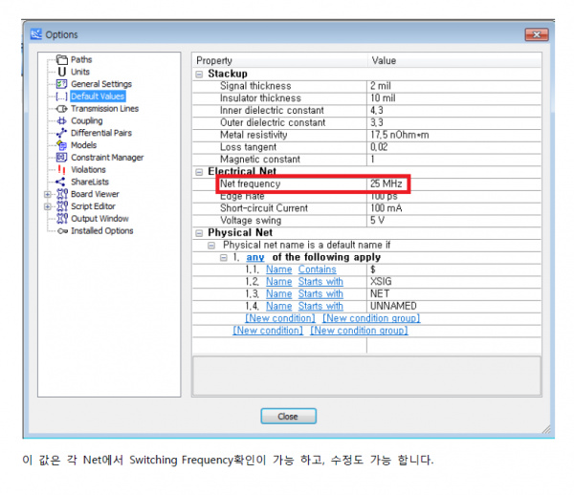
Task: Click 'Contains' link in condition 1.1
Action: 317,269
